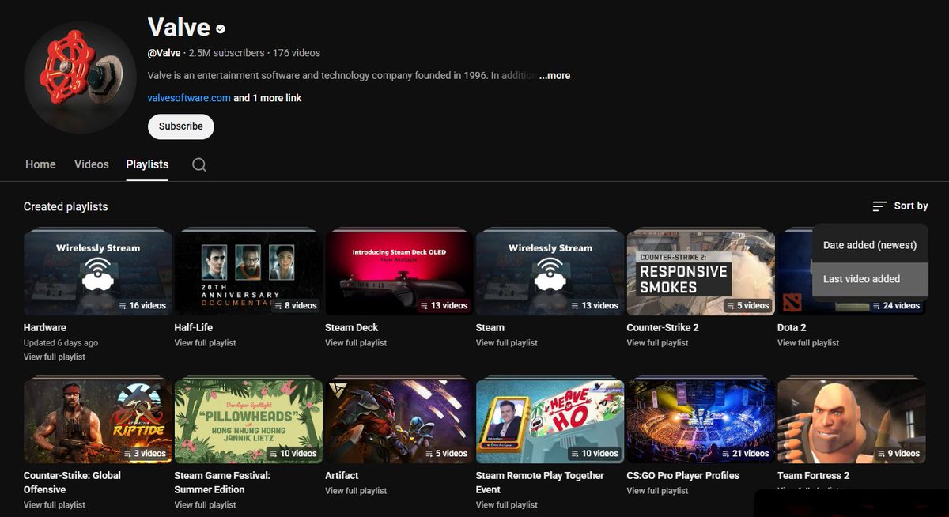
Task: Click the Valve red valve channel avatar
Action: [x=79, y=78]
